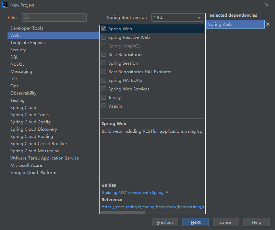This screenshot has width=275, height=230.
Task: Open the docs.spring.io reference link
Action: 153,207
